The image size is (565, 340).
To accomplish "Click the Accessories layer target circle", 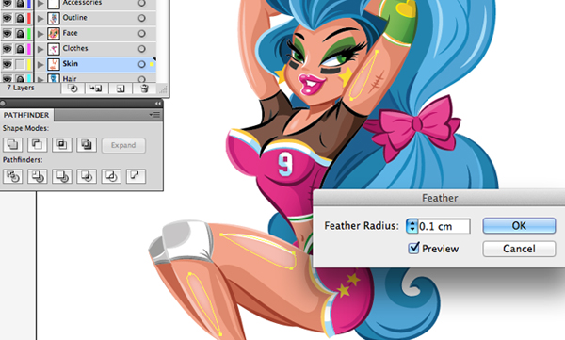I will pos(141,3).
